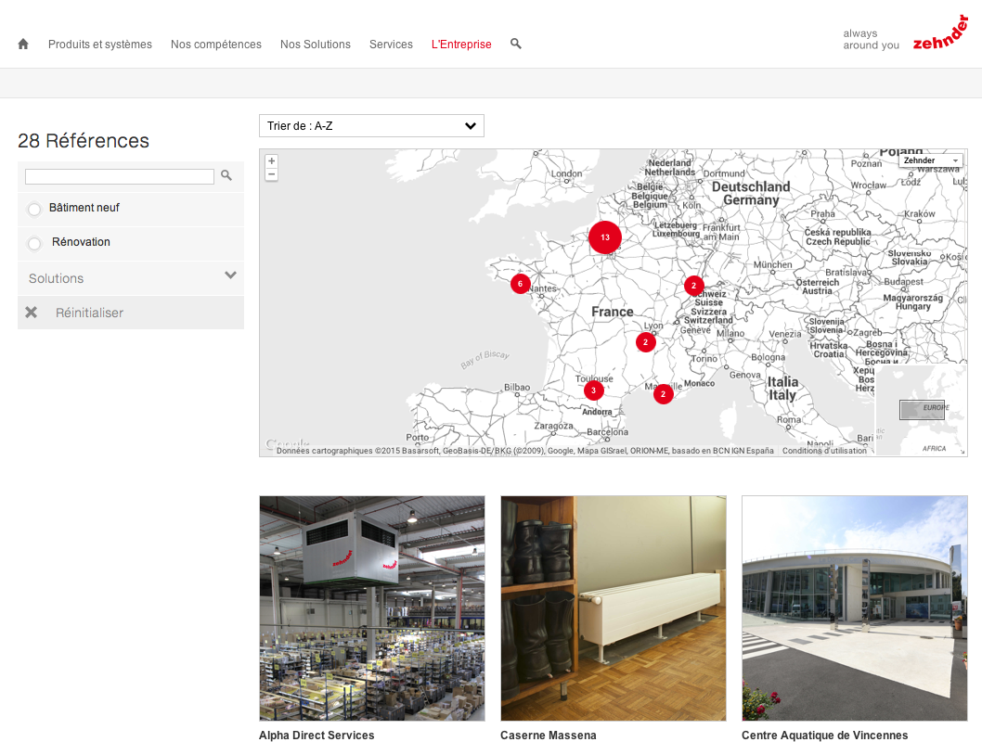Open the site search magnifier in navbar
982x742 pixels.
(x=516, y=44)
